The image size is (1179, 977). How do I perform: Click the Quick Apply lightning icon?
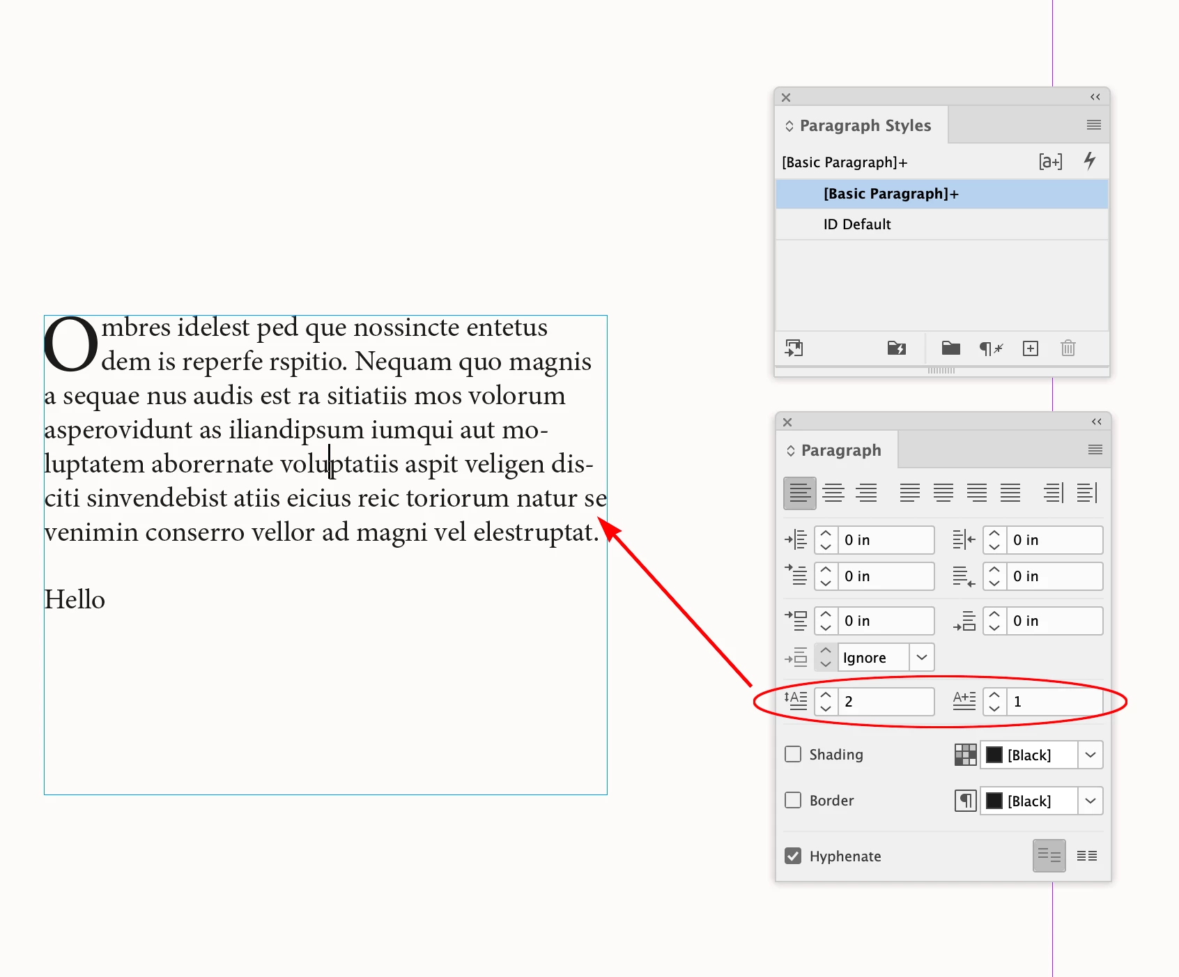click(1090, 161)
